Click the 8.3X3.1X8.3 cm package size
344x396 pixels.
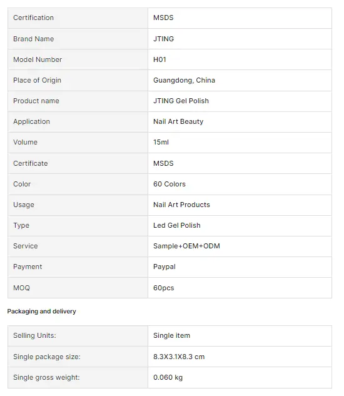pyautogui.click(x=179, y=357)
